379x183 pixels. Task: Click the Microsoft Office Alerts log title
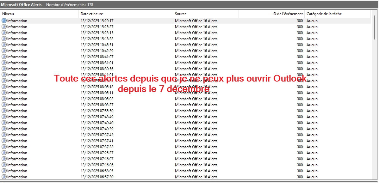21,5
